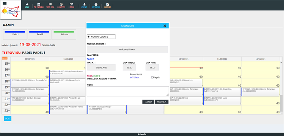Screen dimensions: 284x136
Task: Click the 15/08/2021 column header
Action: point(261,59)
